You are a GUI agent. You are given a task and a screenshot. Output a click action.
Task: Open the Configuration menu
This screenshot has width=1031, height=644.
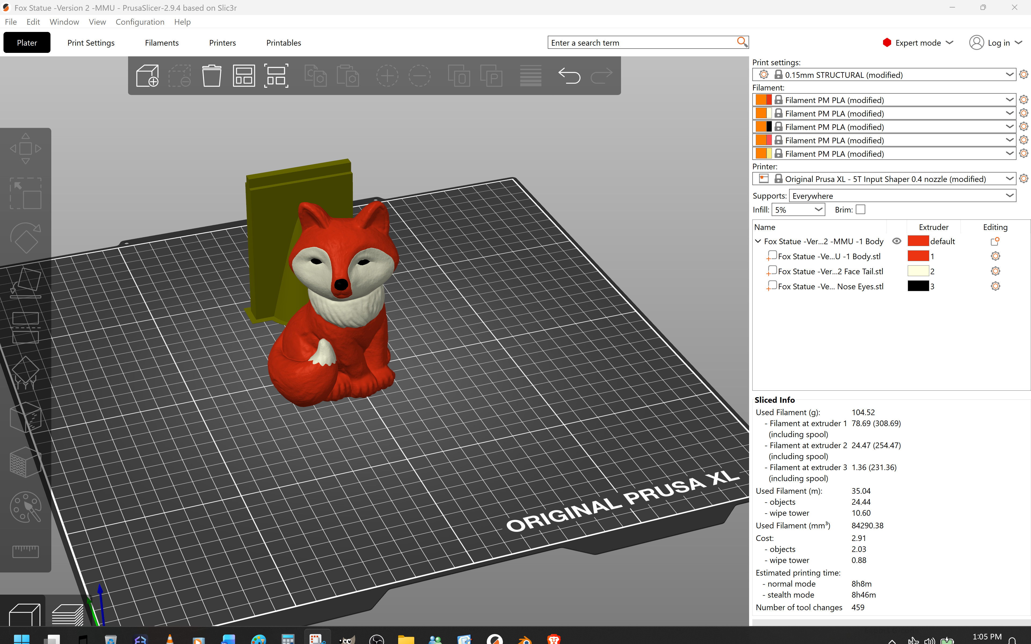[140, 22]
